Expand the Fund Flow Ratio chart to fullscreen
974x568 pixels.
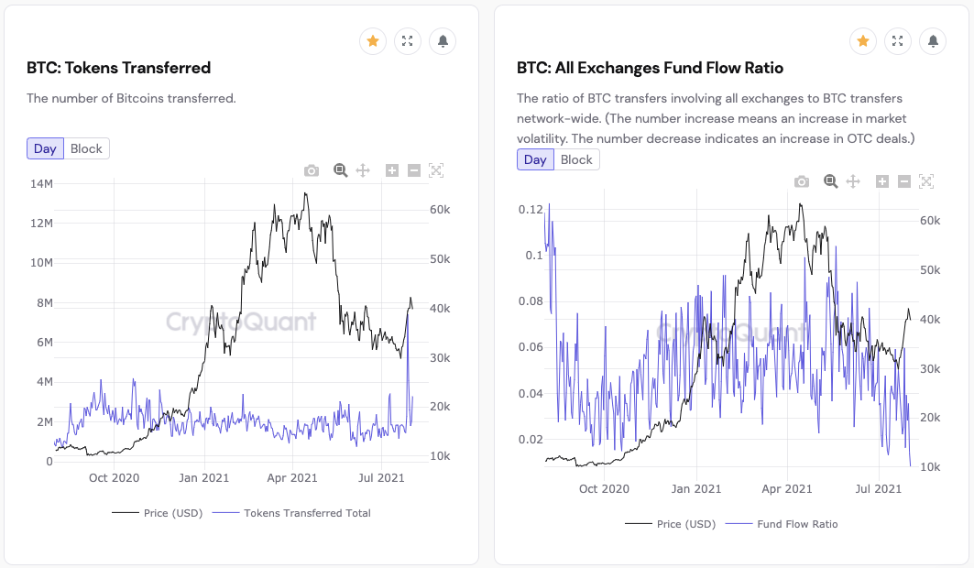tap(897, 40)
